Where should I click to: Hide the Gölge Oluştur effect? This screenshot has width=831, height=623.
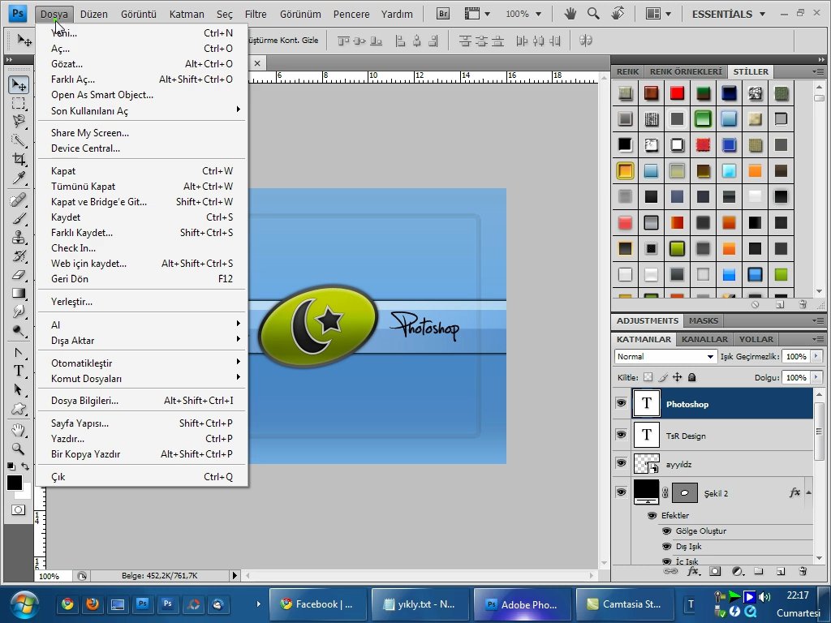667,531
